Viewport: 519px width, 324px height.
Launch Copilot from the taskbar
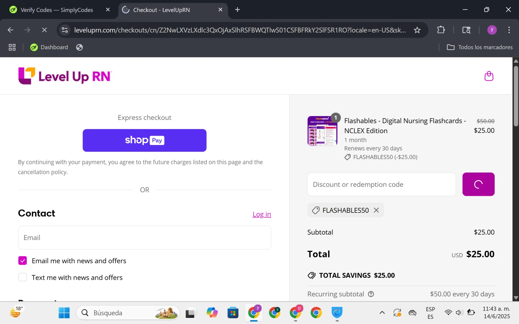pos(212,313)
